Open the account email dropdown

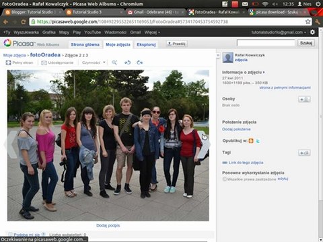[279, 32]
